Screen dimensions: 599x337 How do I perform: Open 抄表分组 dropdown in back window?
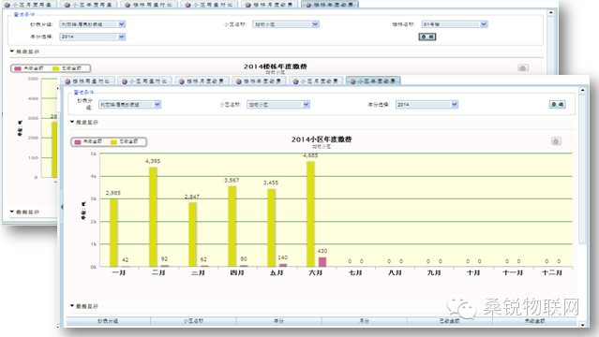pos(92,24)
